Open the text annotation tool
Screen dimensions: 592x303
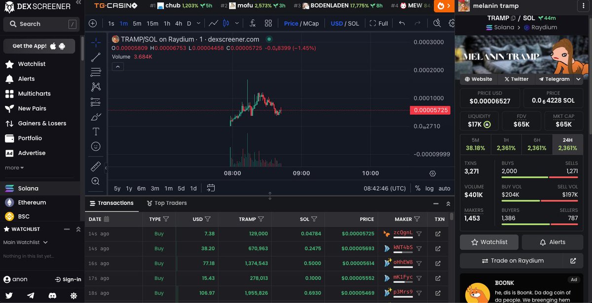[95, 131]
